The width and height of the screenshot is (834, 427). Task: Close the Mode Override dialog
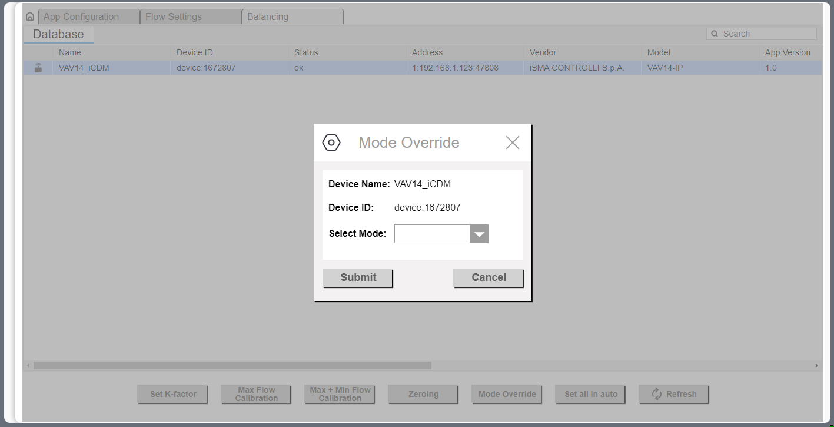click(511, 142)
